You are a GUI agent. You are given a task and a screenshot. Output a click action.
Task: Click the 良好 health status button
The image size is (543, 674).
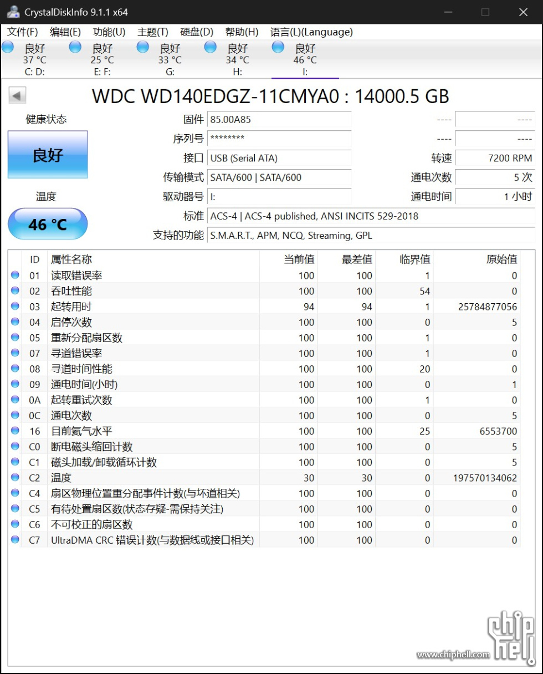[48, 155]
